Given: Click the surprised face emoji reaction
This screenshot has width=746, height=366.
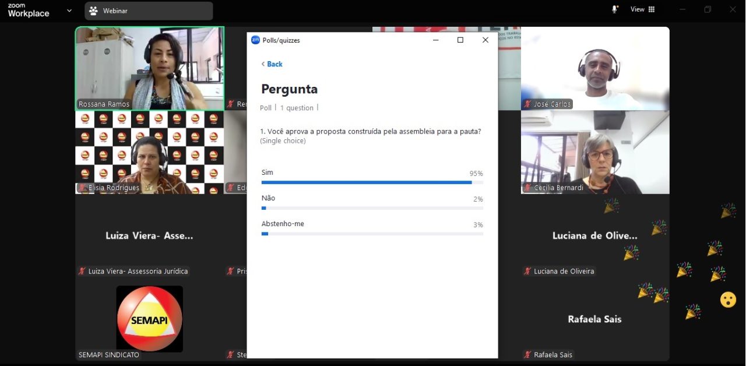Looking at the screenshot, I should pos(728,300).
